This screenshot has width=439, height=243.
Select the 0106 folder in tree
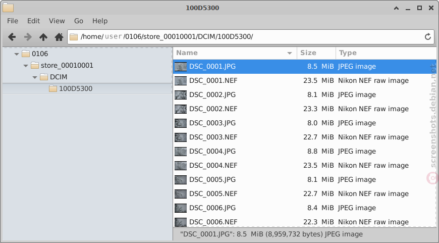tap(40, 54)
